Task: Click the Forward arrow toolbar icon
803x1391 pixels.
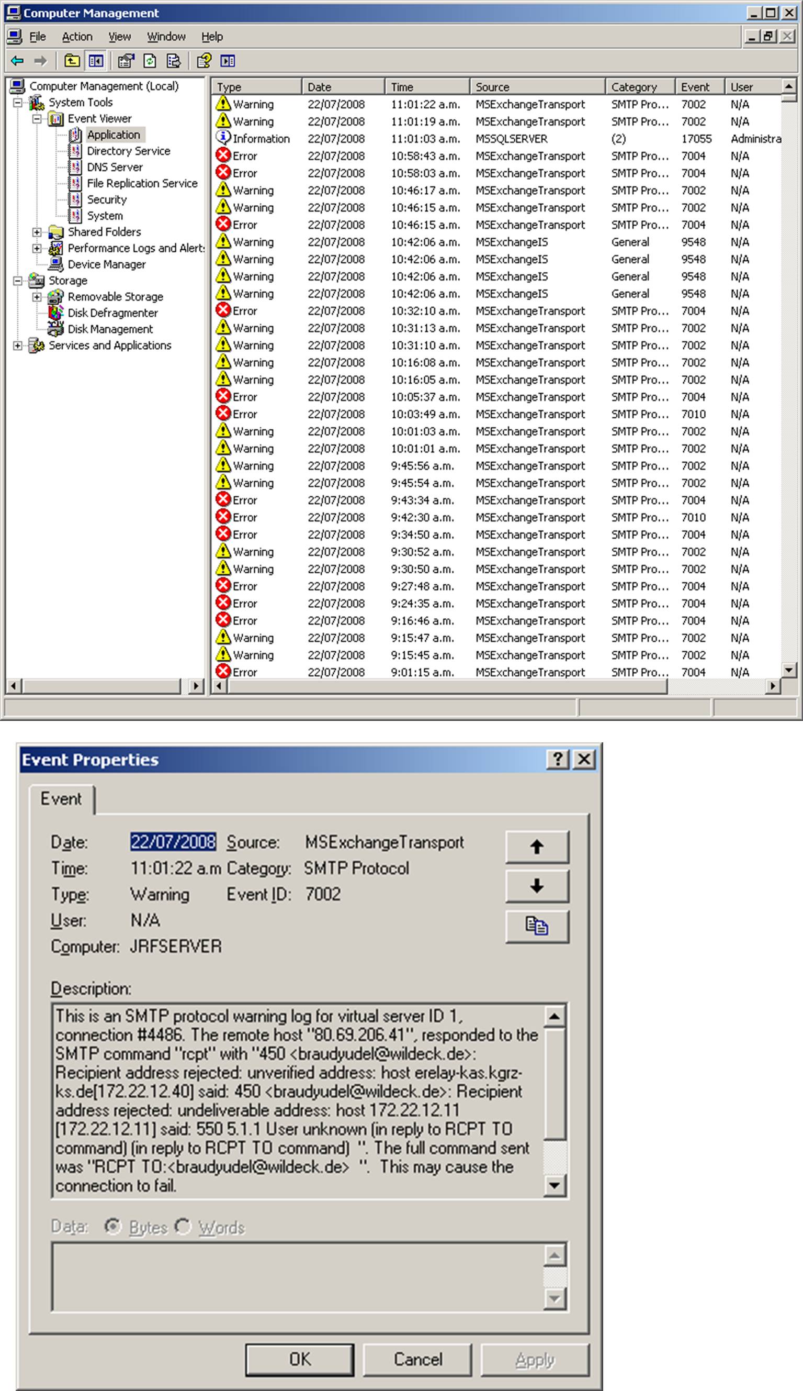Action: tap(40, 61)
